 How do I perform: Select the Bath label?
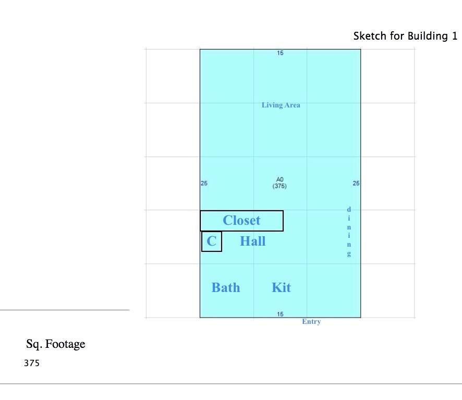[226, 287]
